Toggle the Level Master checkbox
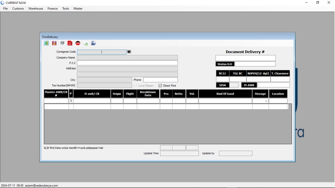The width and height of the screenshot is (335, 188). tap(135, 86)
